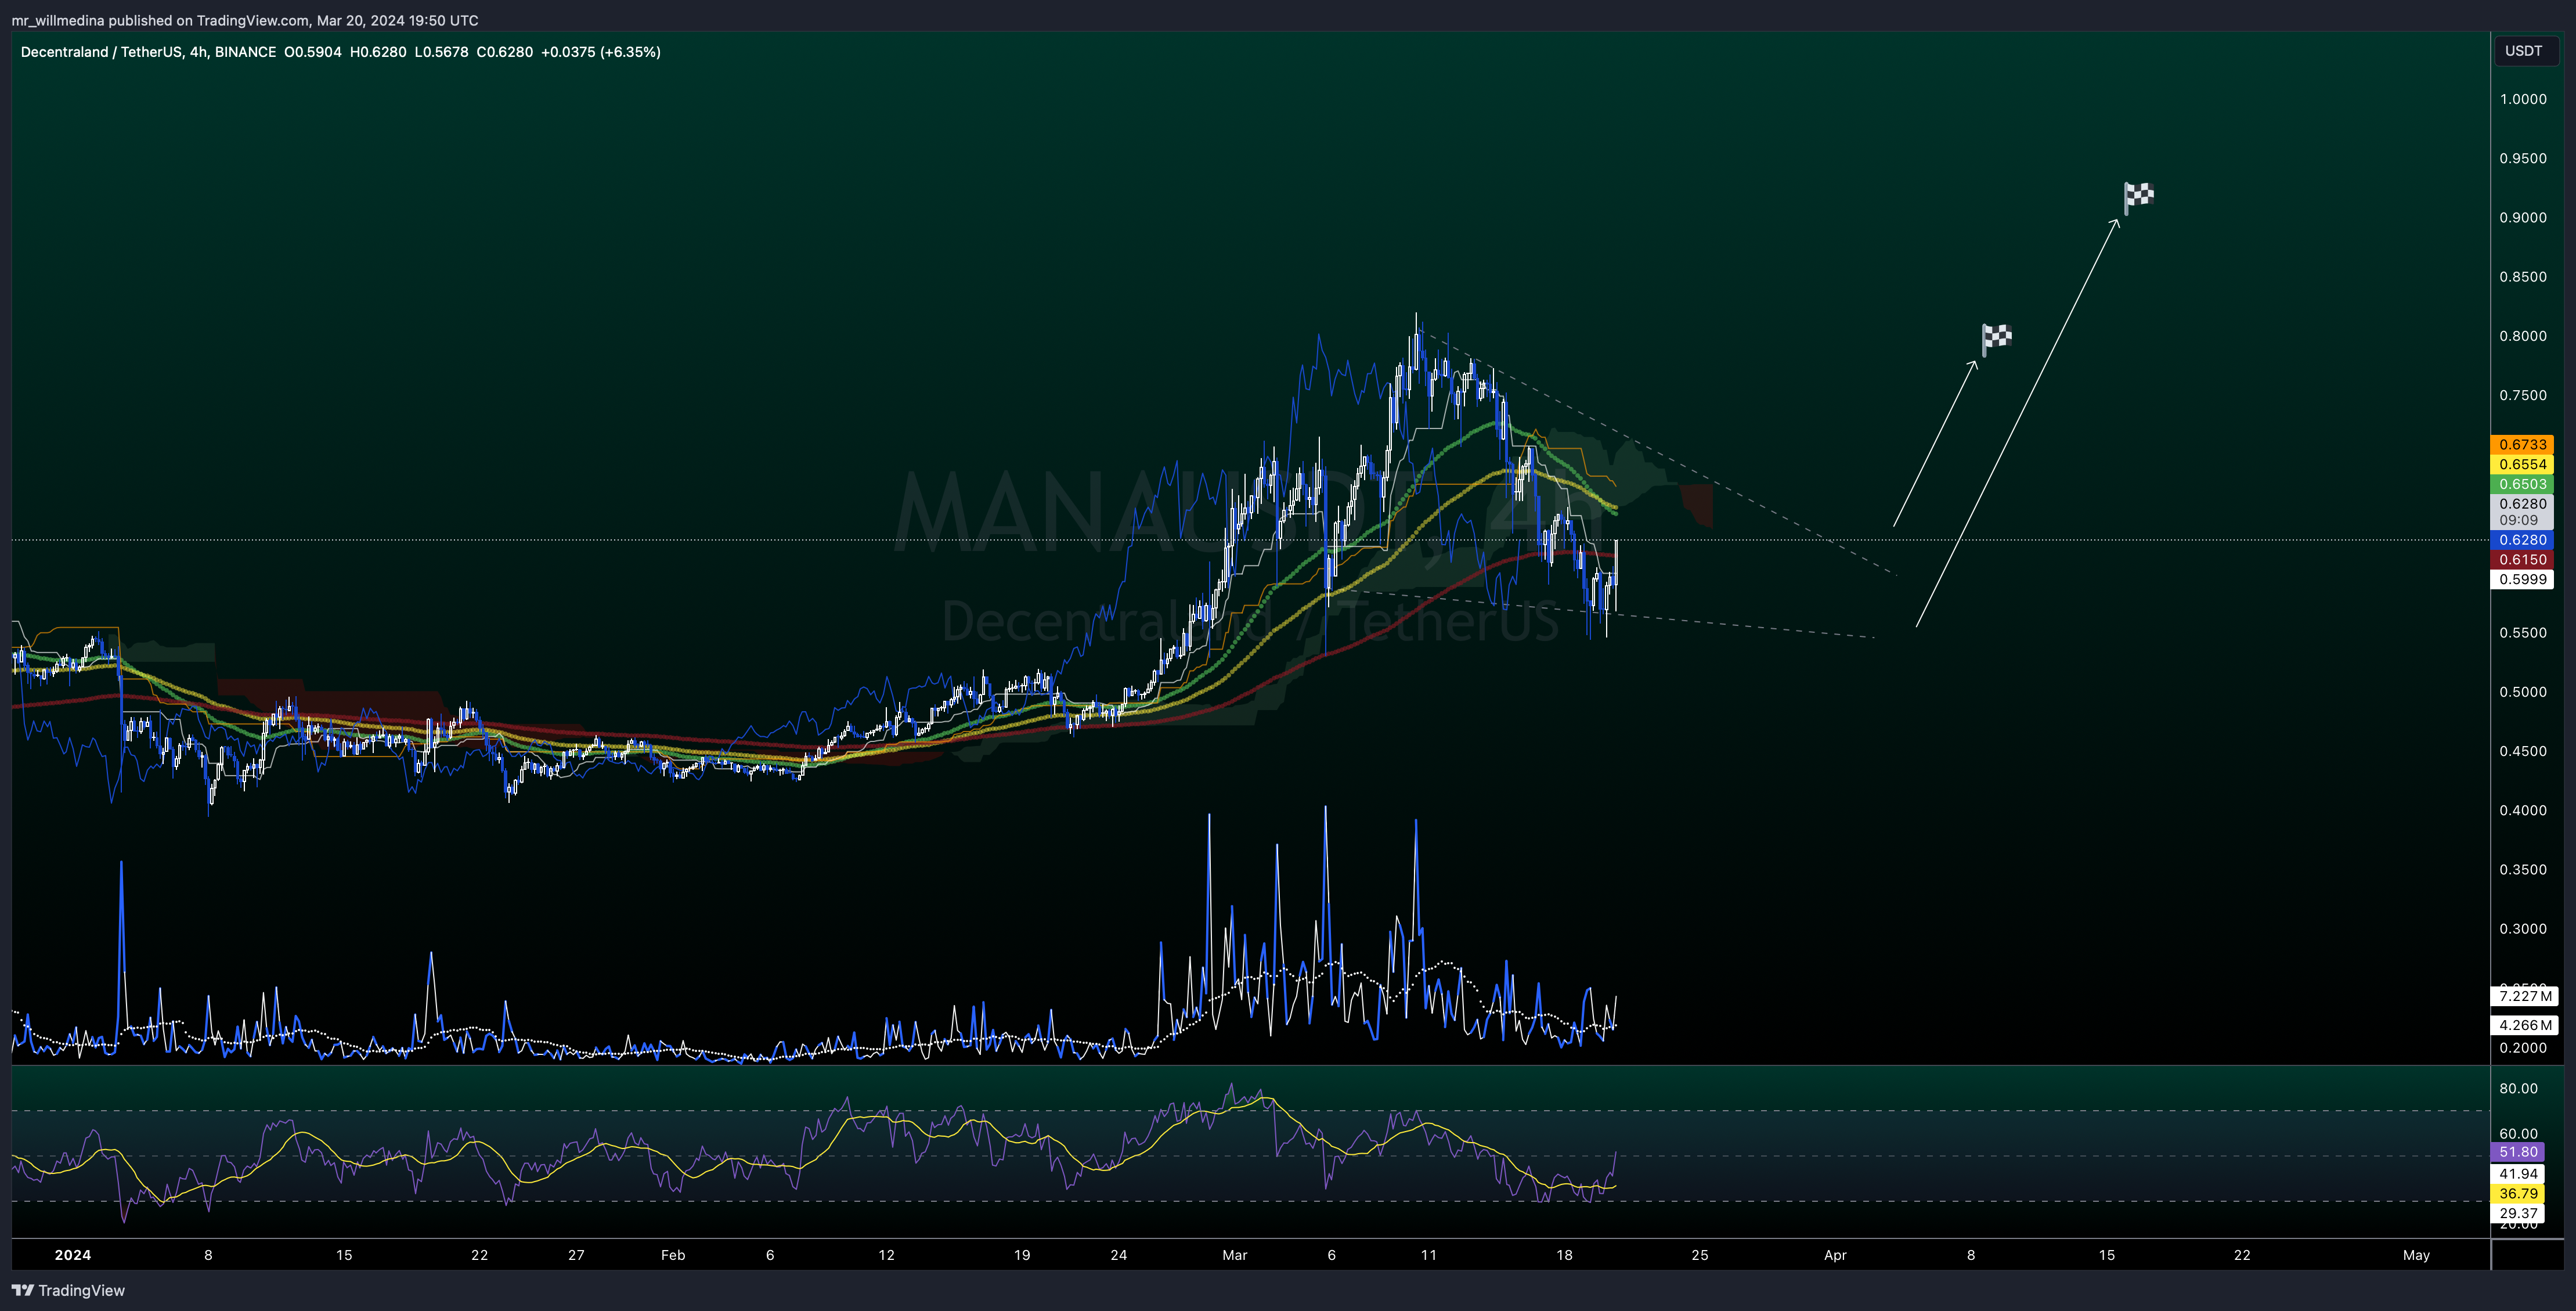Click the yellow 0.6554 price tag

pos(2522,465)
